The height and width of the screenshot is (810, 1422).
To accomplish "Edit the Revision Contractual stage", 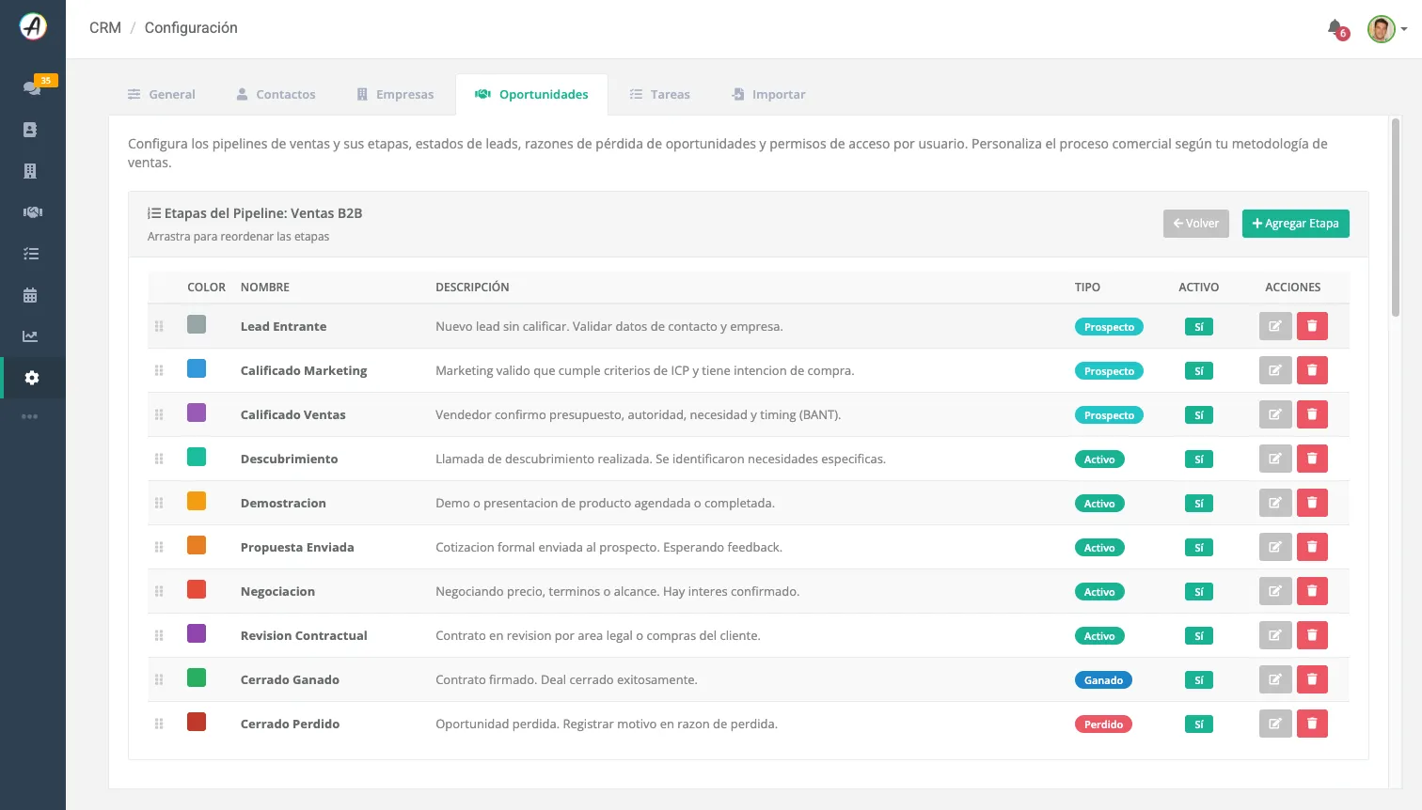I will 1275,635.
